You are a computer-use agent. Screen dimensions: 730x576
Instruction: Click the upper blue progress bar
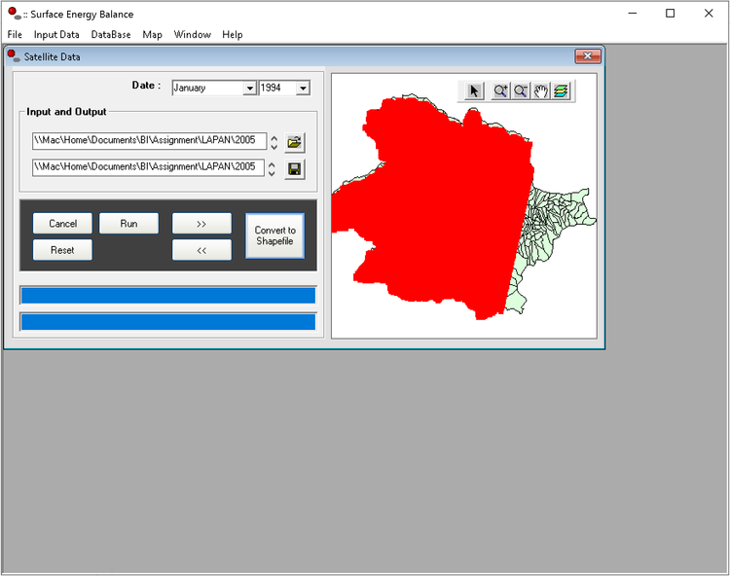point(168,295)
